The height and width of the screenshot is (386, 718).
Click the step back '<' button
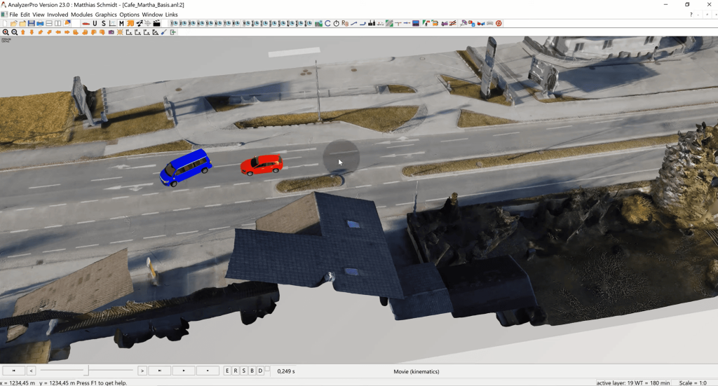31,371
